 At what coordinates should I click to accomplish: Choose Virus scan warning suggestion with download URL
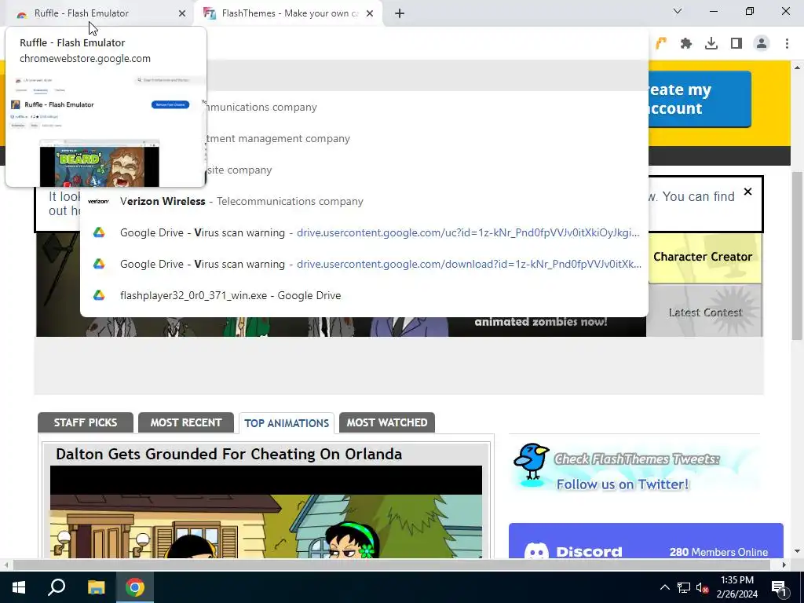[x=364, y=264]
